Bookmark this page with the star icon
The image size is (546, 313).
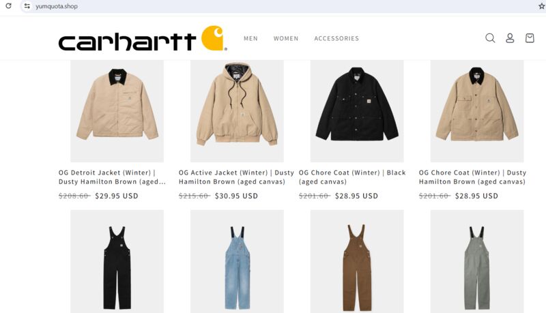click(542, 6)
